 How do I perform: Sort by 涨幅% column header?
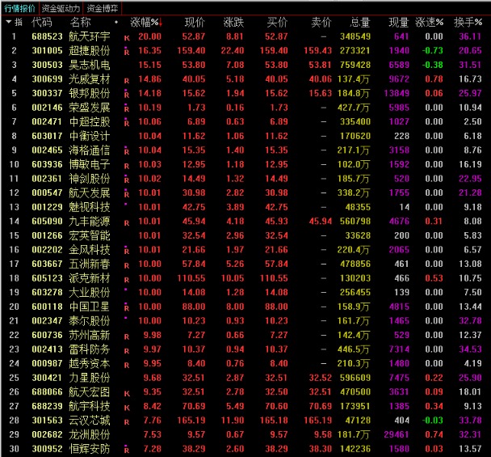(146, 23)
